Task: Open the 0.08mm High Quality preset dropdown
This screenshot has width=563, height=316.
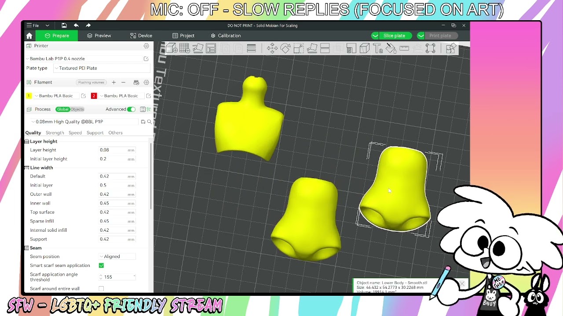Action: pos(84,122)
